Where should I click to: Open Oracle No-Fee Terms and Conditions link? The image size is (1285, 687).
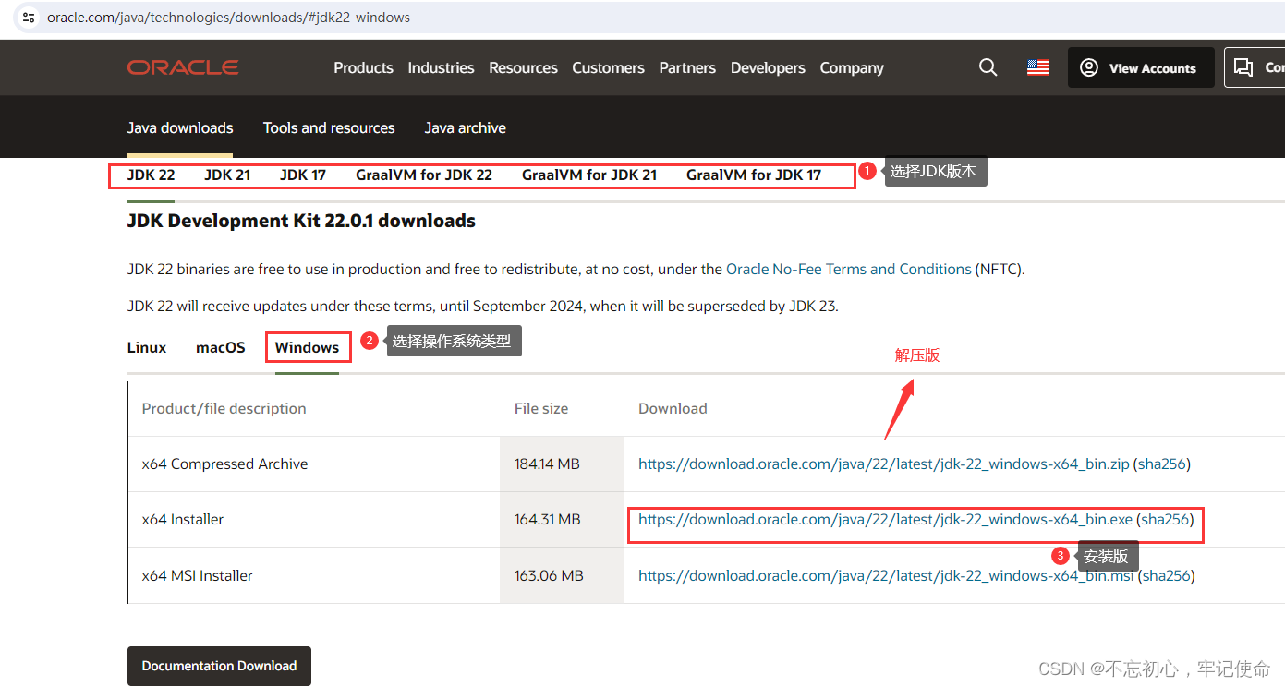(849, 269)
